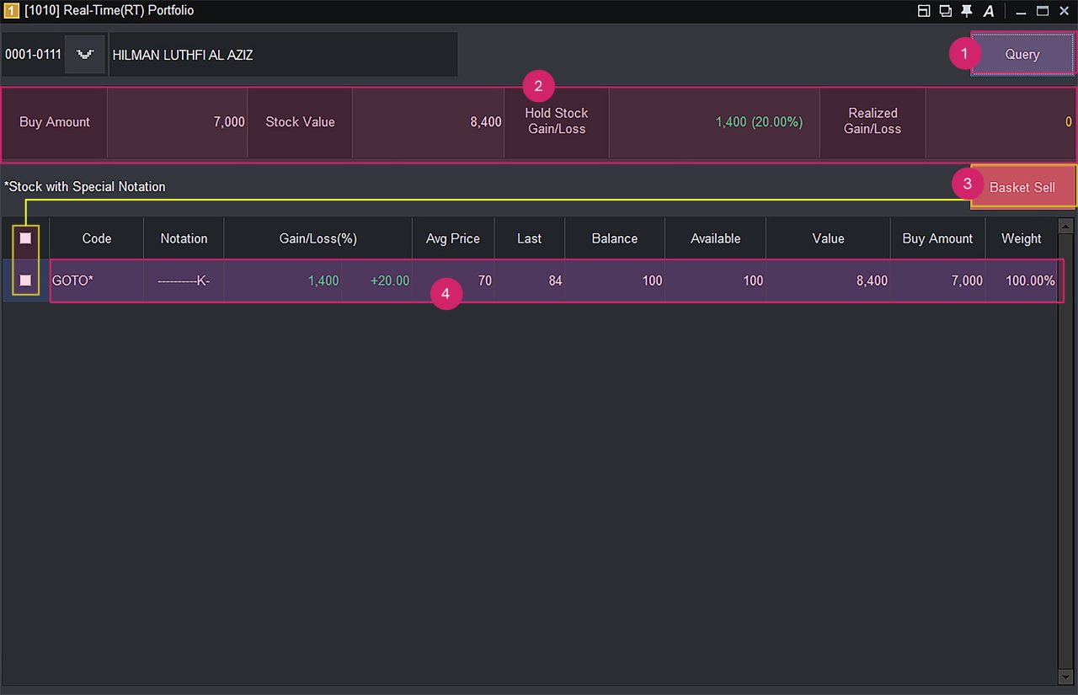1078x695 pixels.
Task: Click the window layout icon in title bar
Action: click(924, 11)
